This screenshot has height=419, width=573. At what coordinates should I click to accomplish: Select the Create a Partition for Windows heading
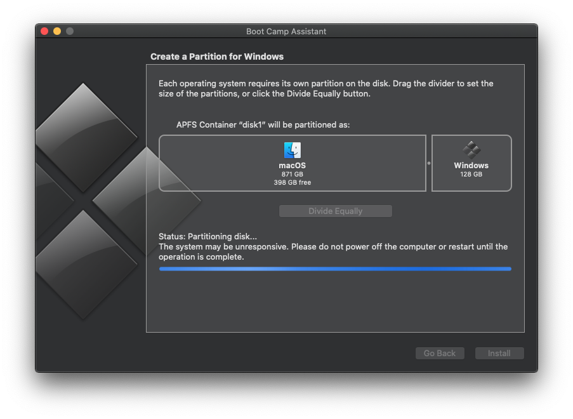pos(216,56)
